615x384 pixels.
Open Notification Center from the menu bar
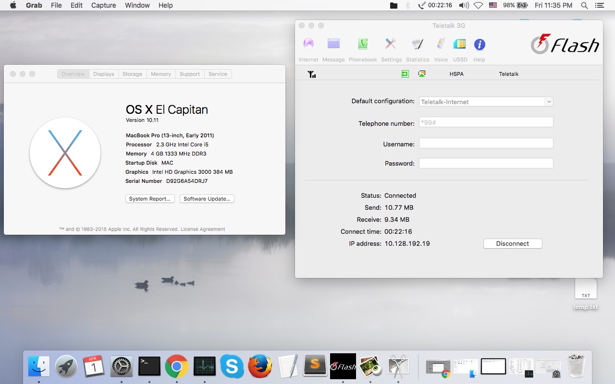(600, 5)
